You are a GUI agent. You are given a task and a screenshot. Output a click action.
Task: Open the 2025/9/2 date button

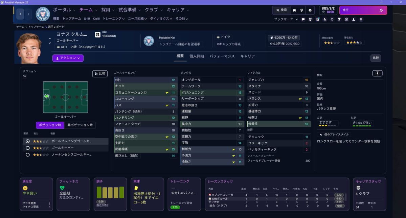pyautogui.click(x=328, y=10)
